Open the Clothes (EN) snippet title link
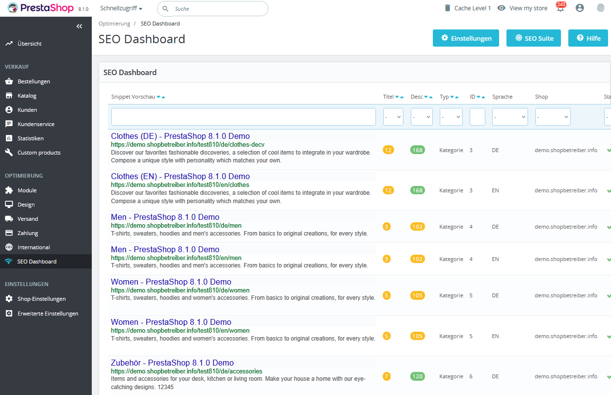Viewport: 611px width, 395px height. 180,176
